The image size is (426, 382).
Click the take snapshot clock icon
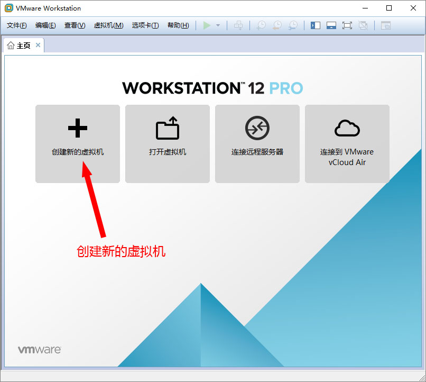[261, 25]
